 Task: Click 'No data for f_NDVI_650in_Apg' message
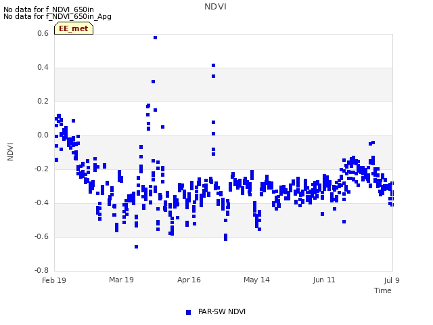point(58,16)
